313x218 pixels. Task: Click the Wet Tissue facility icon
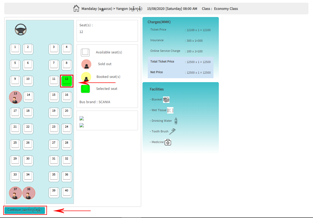pyautogui.click(x=170, y=110)
